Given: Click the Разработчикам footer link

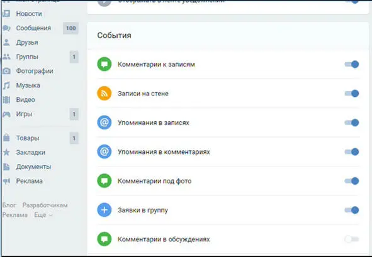Looking at the screenshot, I should point(45,205).
